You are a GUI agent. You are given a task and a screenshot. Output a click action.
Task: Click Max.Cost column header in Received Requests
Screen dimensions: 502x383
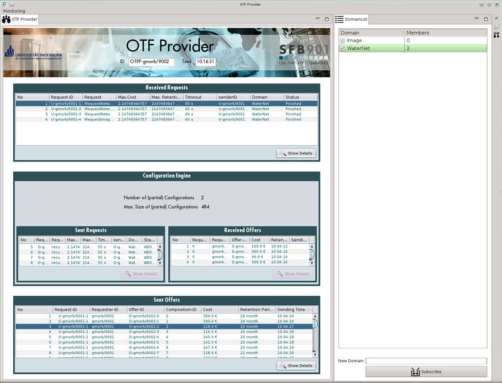click(133, 97)
